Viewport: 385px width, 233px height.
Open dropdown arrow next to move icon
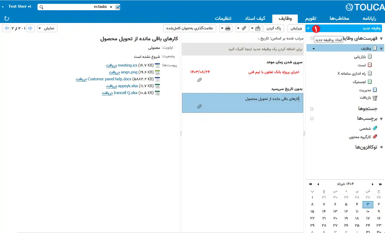pyautogui.click(x=252, y=28)
